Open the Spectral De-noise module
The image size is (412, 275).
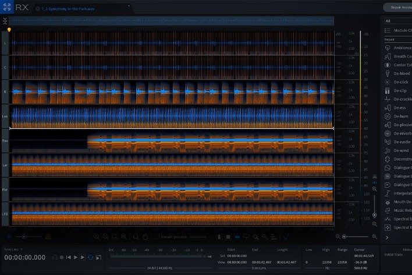(x=399, y=219)
